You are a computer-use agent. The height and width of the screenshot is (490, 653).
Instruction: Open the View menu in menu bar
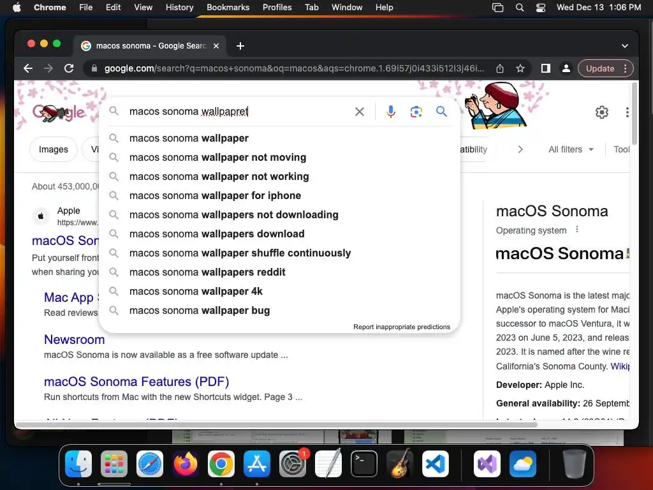(x=143, y=8)
